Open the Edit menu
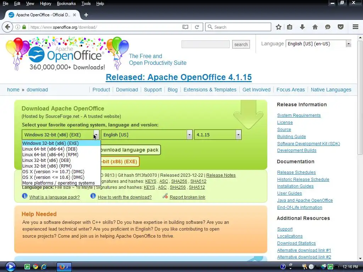The width and height of the screenshot is (363, 272). pos(17,4)
